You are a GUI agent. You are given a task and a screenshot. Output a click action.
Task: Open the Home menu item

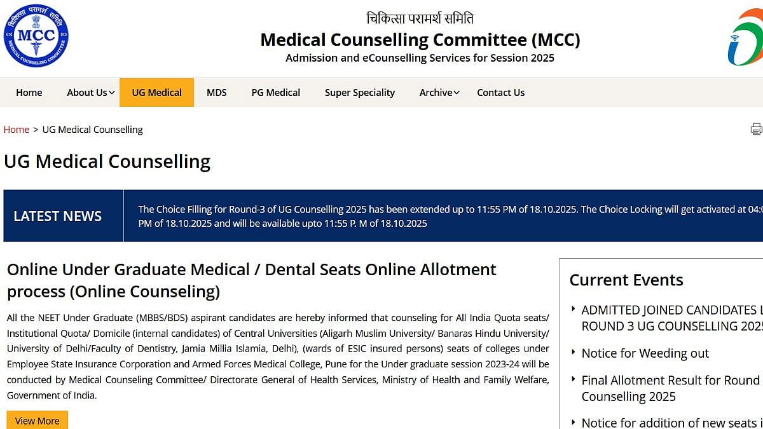coord(29,93)
